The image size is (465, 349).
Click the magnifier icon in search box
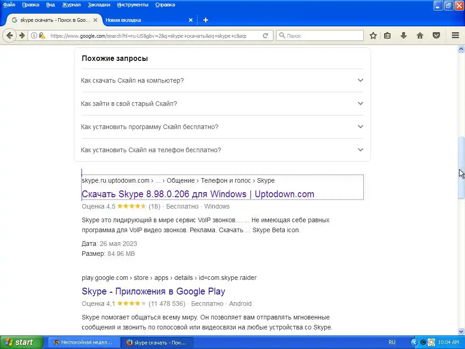[x=282, y=35]
